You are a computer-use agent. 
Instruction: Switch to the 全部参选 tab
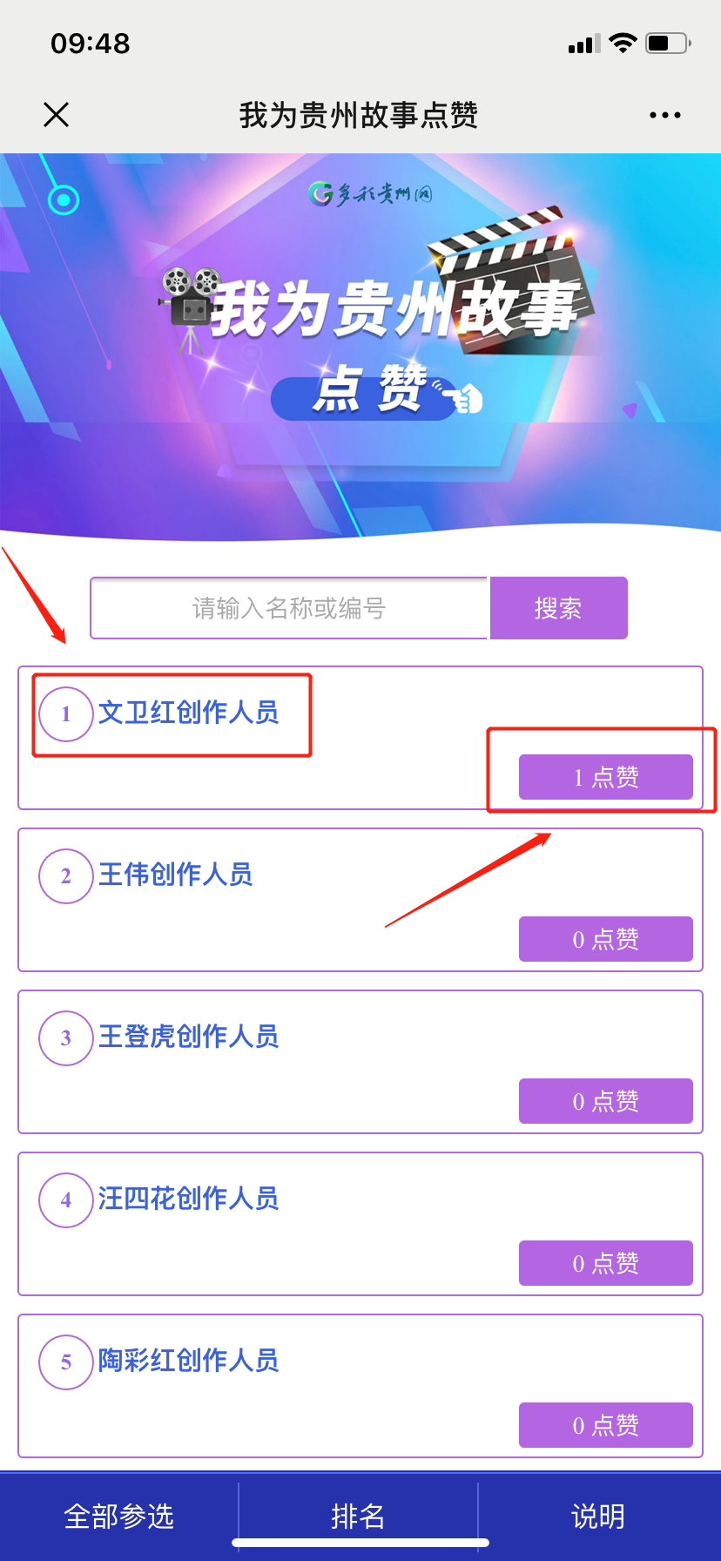(119, 1517)
